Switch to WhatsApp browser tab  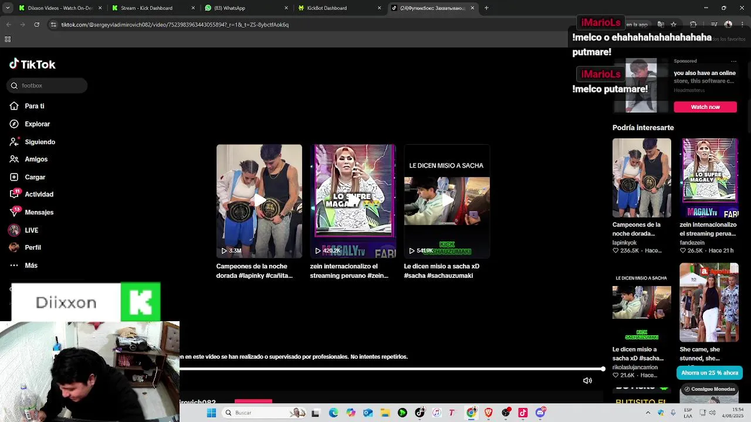pyautogui.click(x=246, y=8)
